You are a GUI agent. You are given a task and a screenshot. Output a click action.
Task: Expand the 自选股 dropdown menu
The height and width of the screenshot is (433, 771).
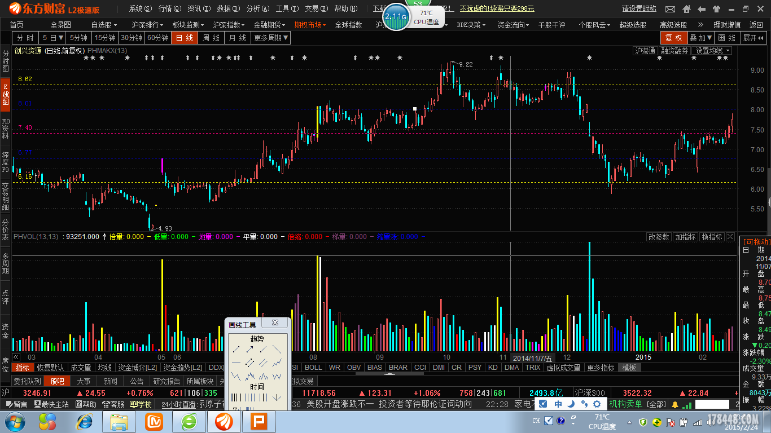(104, 25)
